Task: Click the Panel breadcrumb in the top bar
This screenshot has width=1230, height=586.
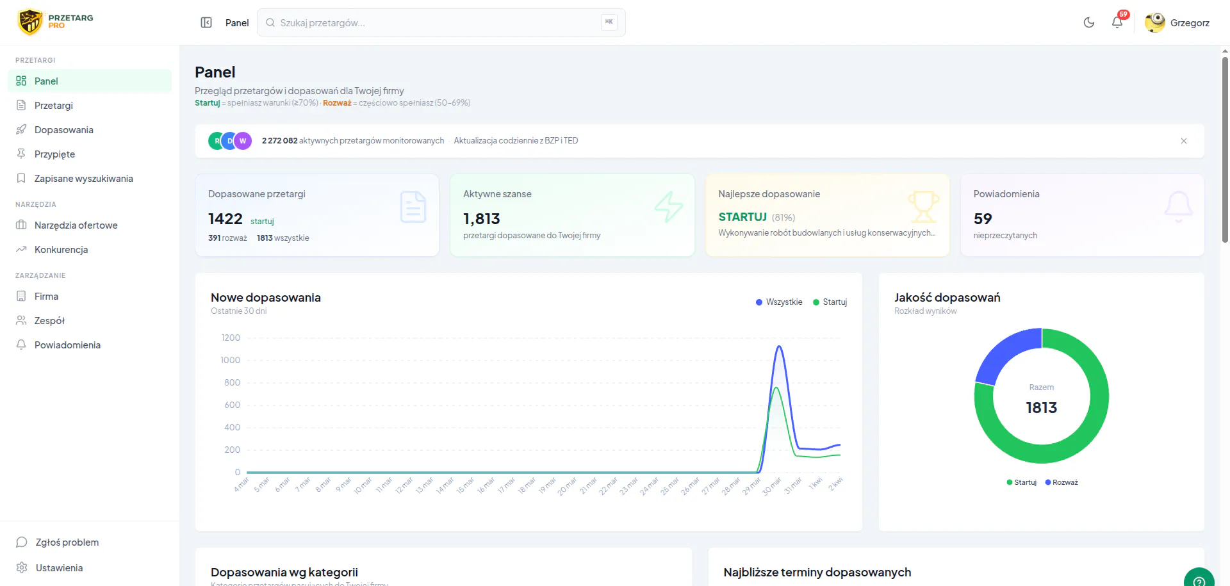Action: [237, 22]
